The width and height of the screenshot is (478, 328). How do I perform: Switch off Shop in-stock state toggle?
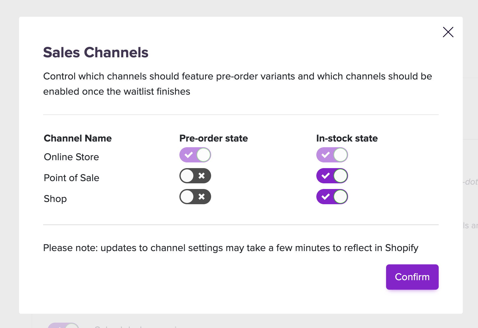332,197
